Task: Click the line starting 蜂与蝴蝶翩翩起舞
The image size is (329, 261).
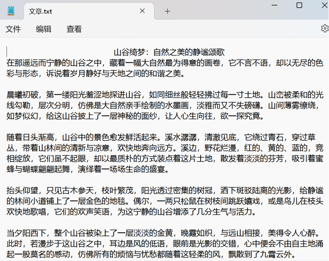Action: [x=88, y=169]
